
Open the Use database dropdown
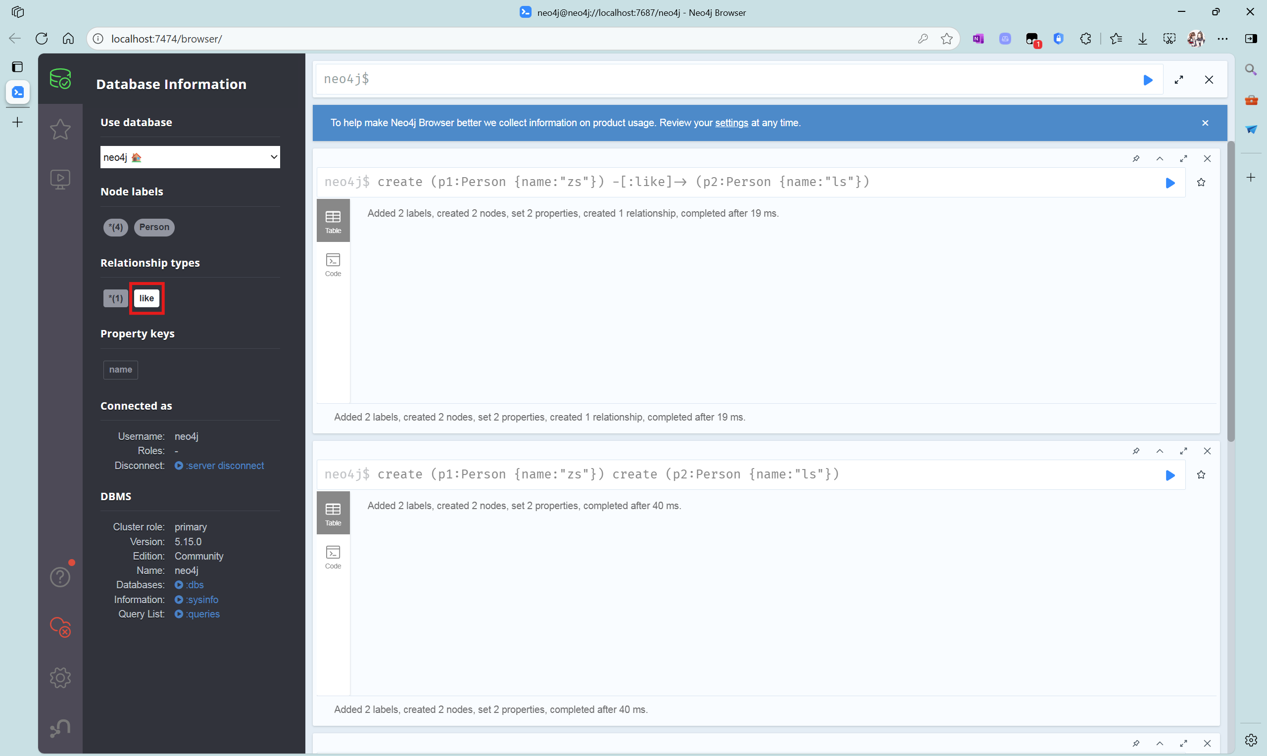tap(190, 157)
